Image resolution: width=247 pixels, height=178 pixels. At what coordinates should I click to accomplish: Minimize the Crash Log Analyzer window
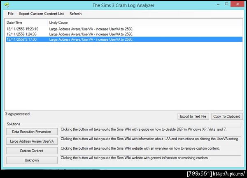tap(218, 5)
